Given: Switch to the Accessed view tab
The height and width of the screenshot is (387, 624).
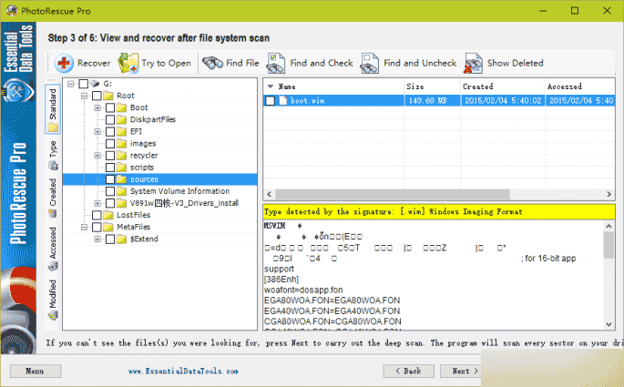Looking at the screenshot, I should point(53,249).
